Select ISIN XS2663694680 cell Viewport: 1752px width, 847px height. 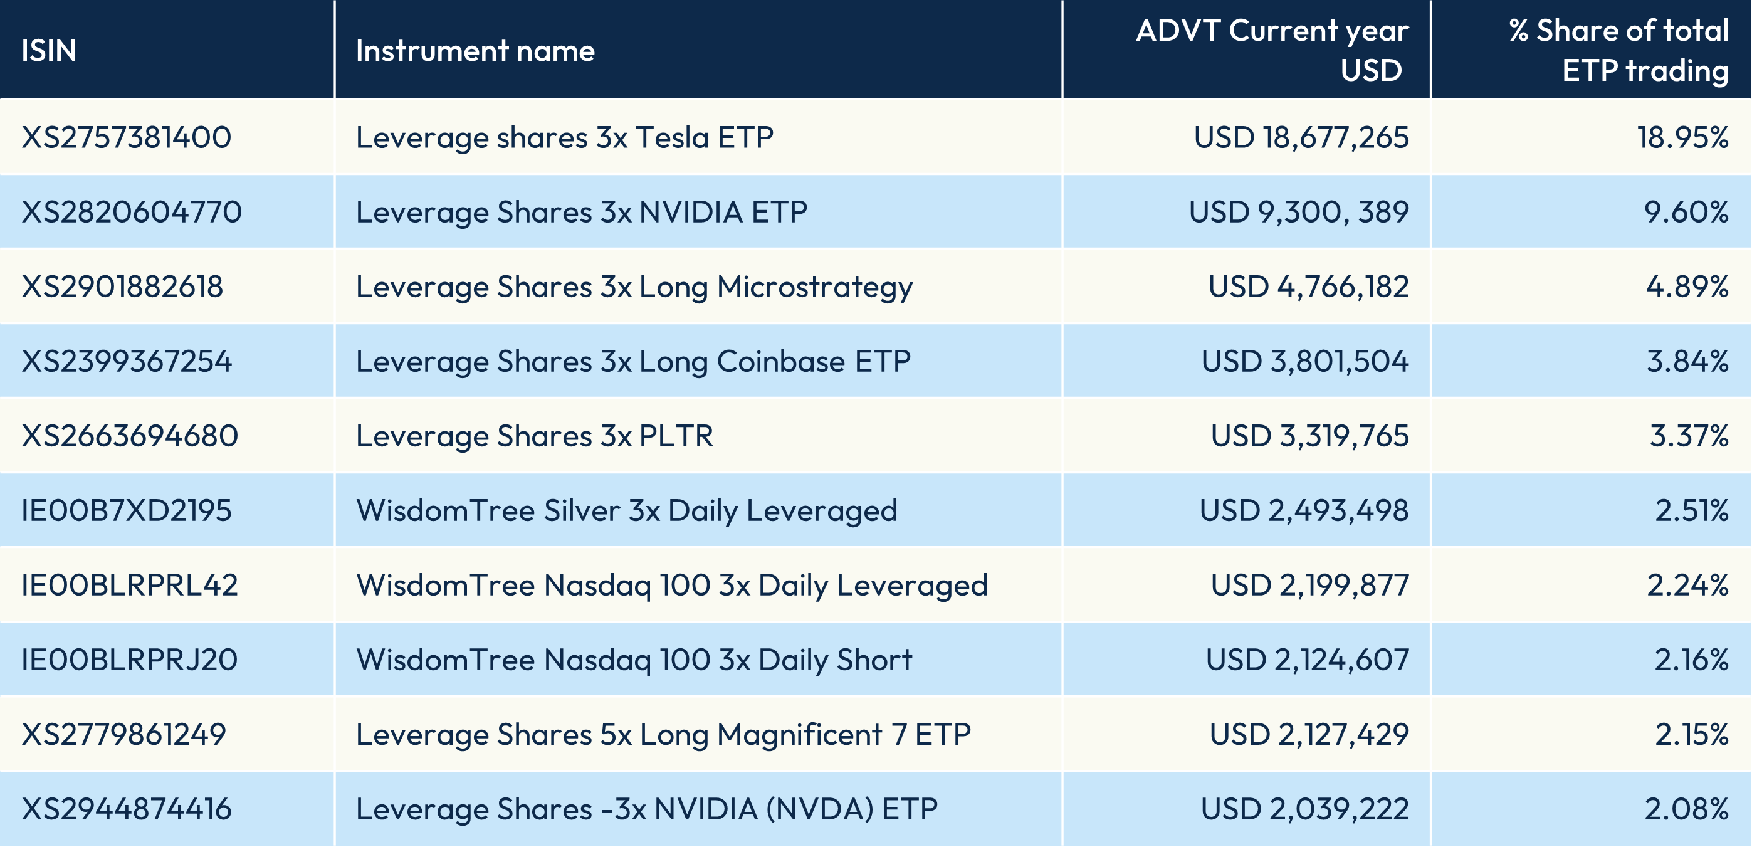130,436
